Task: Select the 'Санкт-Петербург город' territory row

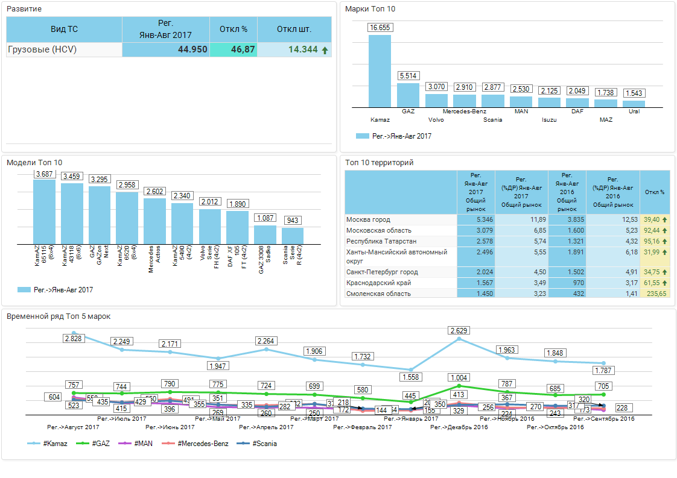Action: (x=507, y=272)
